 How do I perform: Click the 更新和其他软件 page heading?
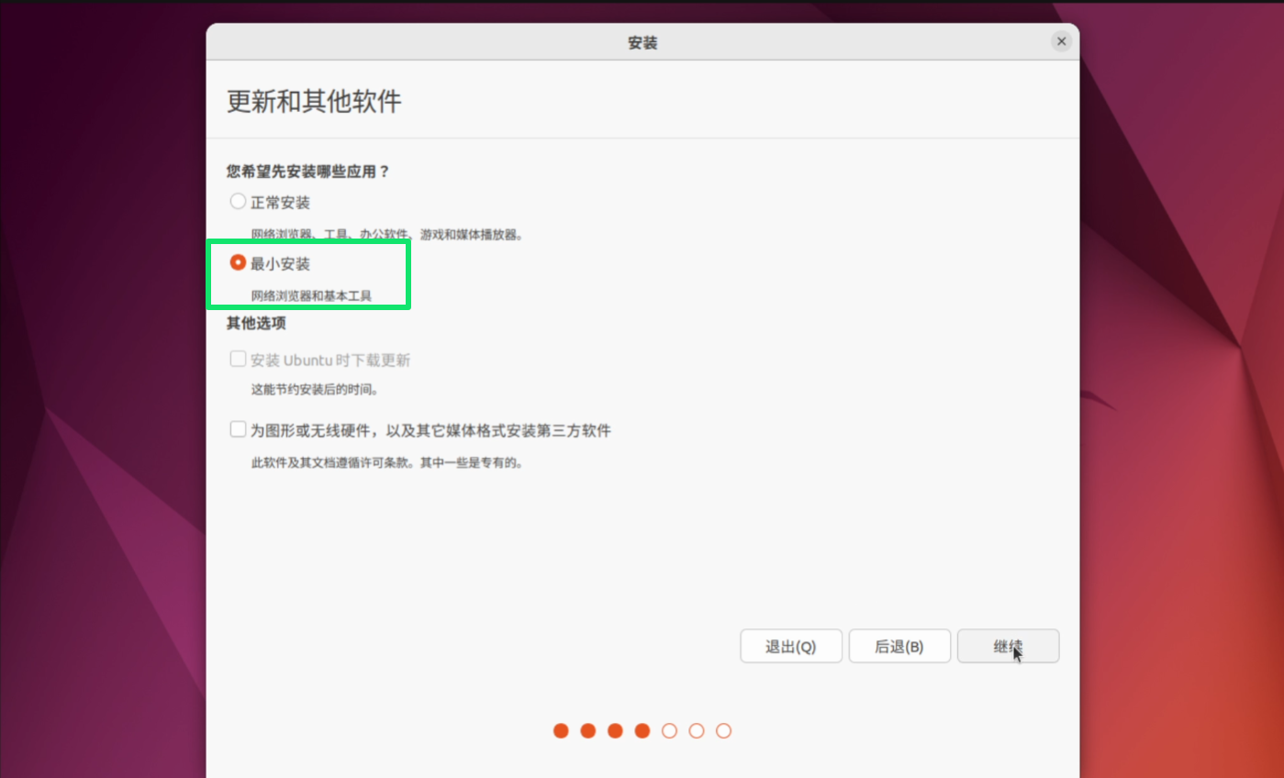coord(314,101)
